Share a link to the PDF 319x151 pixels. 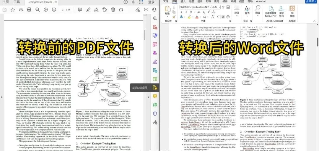138,9
